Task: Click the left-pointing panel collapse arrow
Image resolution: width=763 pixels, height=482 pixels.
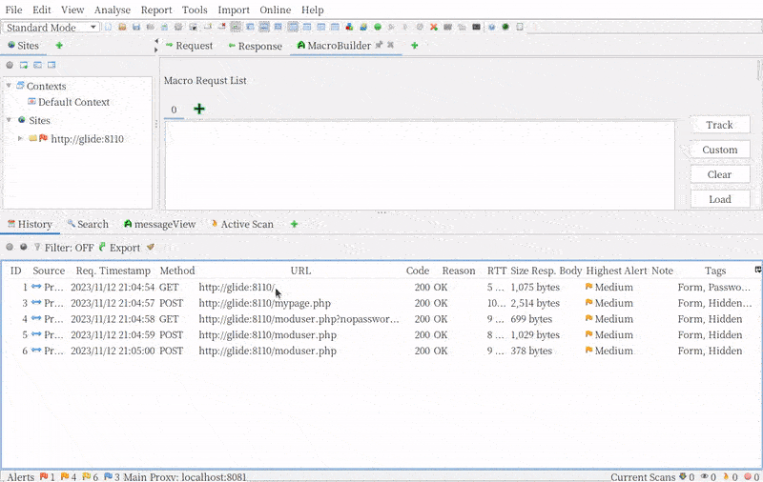Action: click(x=156, y=41)
